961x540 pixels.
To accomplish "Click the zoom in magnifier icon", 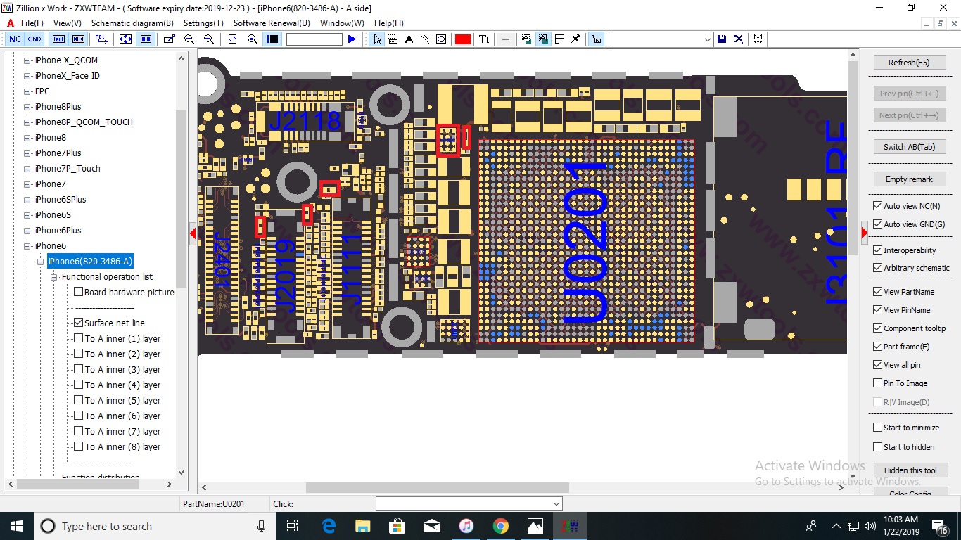I will click(x=209, y=39).
